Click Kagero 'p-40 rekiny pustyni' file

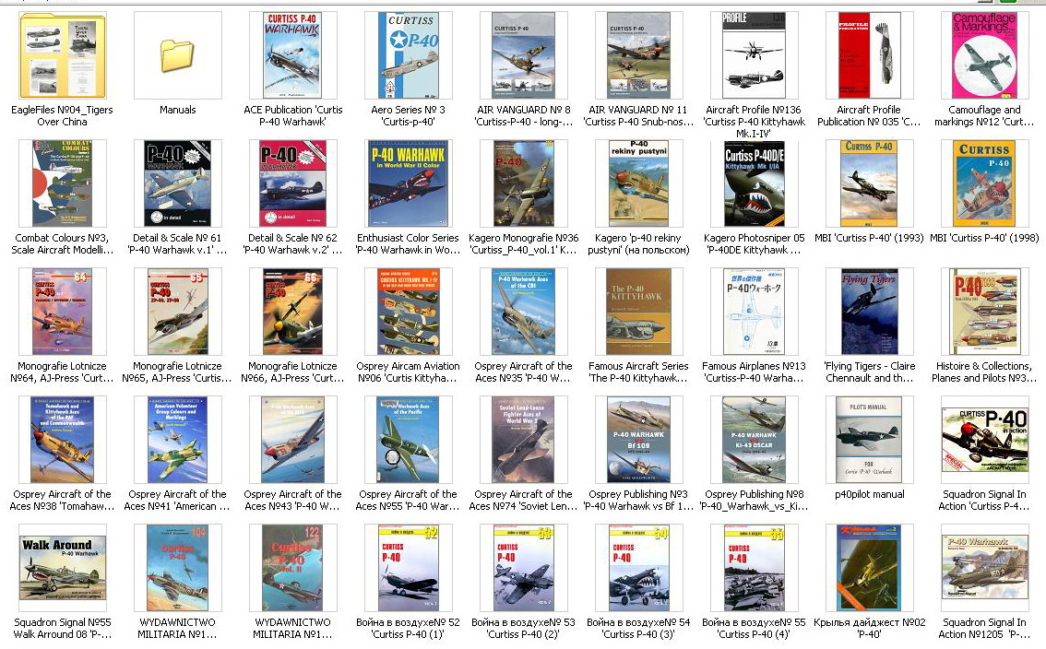[x=638, y=183]
